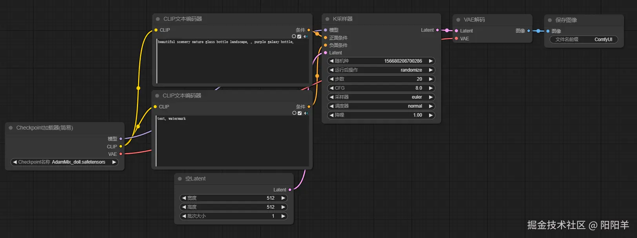Collapse the lower CLIP文本编码器 node via its title dot

pos(157,96)
